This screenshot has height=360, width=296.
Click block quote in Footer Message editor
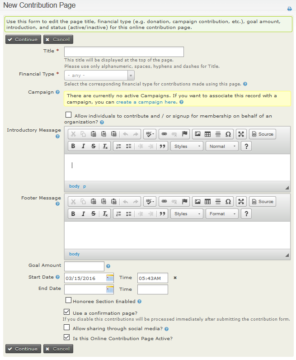tap(162, 213)
